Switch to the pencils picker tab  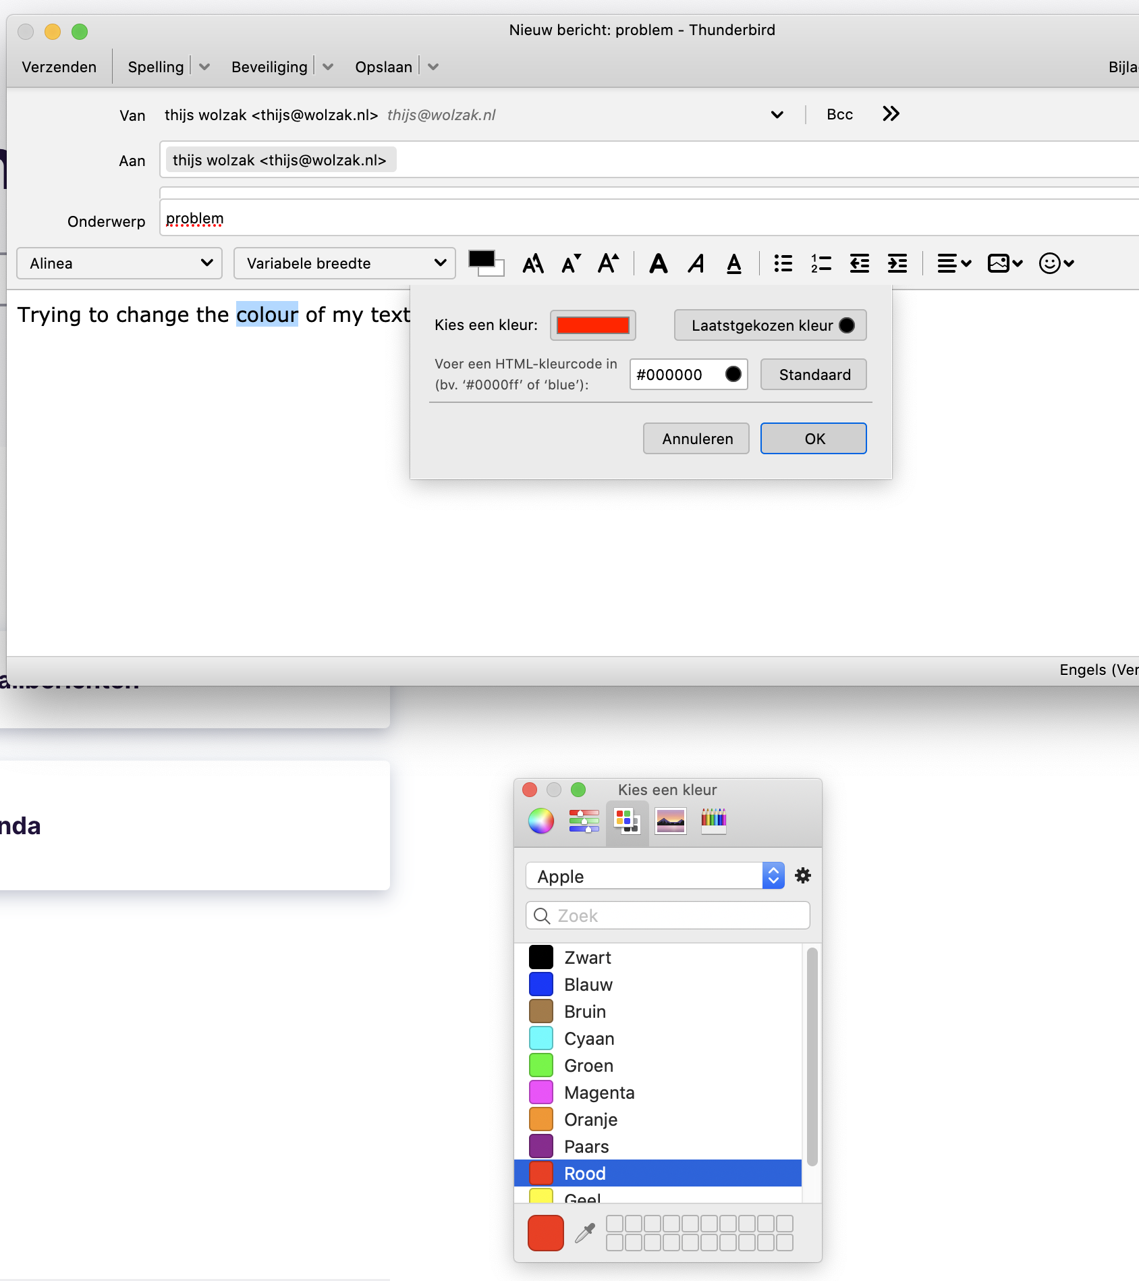pyautogui.click(x=714, y=821)
